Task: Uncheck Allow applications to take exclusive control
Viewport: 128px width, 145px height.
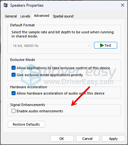Action: [13, 68]
